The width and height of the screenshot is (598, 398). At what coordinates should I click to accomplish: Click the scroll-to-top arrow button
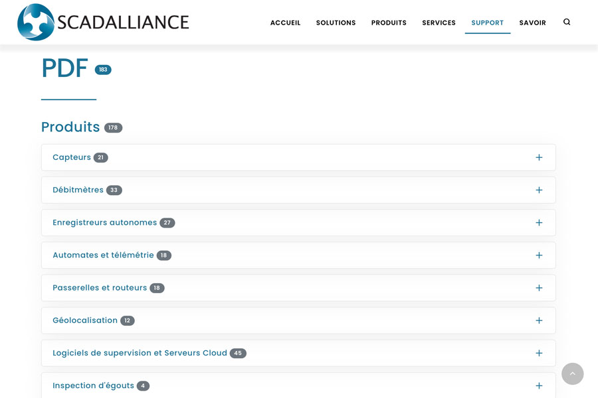pos(572,373)
